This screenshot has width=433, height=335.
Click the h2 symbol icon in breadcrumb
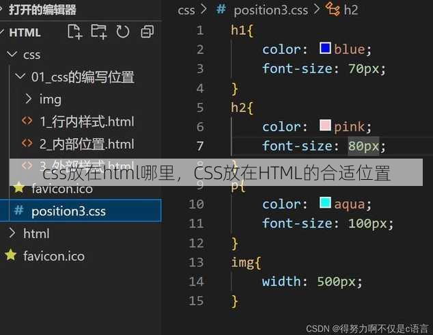333,9
